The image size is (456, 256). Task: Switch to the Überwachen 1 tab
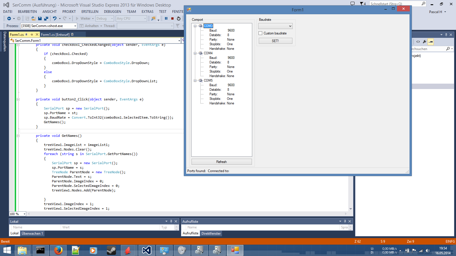(x=32, y=234)
